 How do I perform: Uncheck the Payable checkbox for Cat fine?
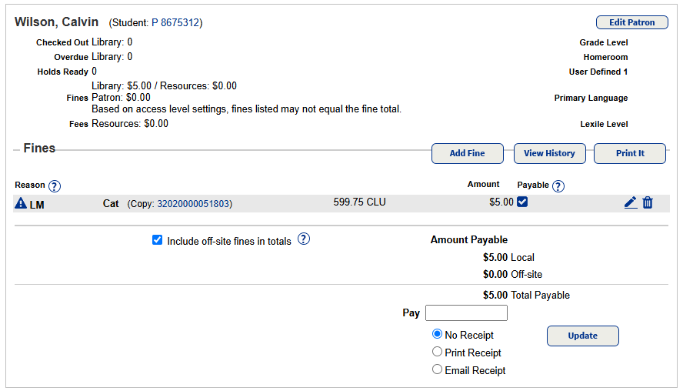522,202
